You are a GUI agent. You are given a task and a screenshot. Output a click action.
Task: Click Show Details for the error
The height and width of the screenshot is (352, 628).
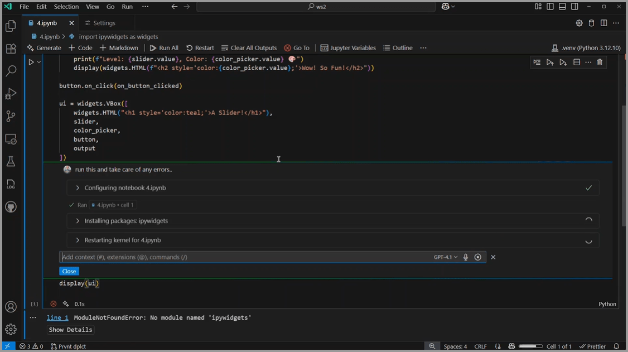point(70,330)
